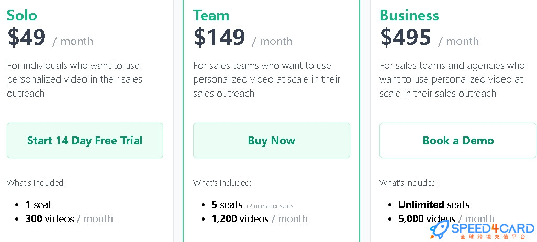Click the '300 videos / month' item
537x242 pixels.
[x=69, y=219]
